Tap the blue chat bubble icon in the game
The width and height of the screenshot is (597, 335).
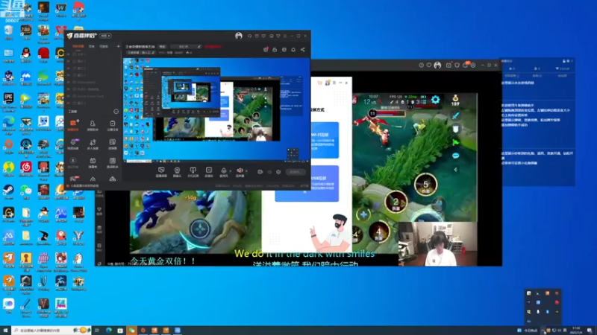click(x=455, y=156)
